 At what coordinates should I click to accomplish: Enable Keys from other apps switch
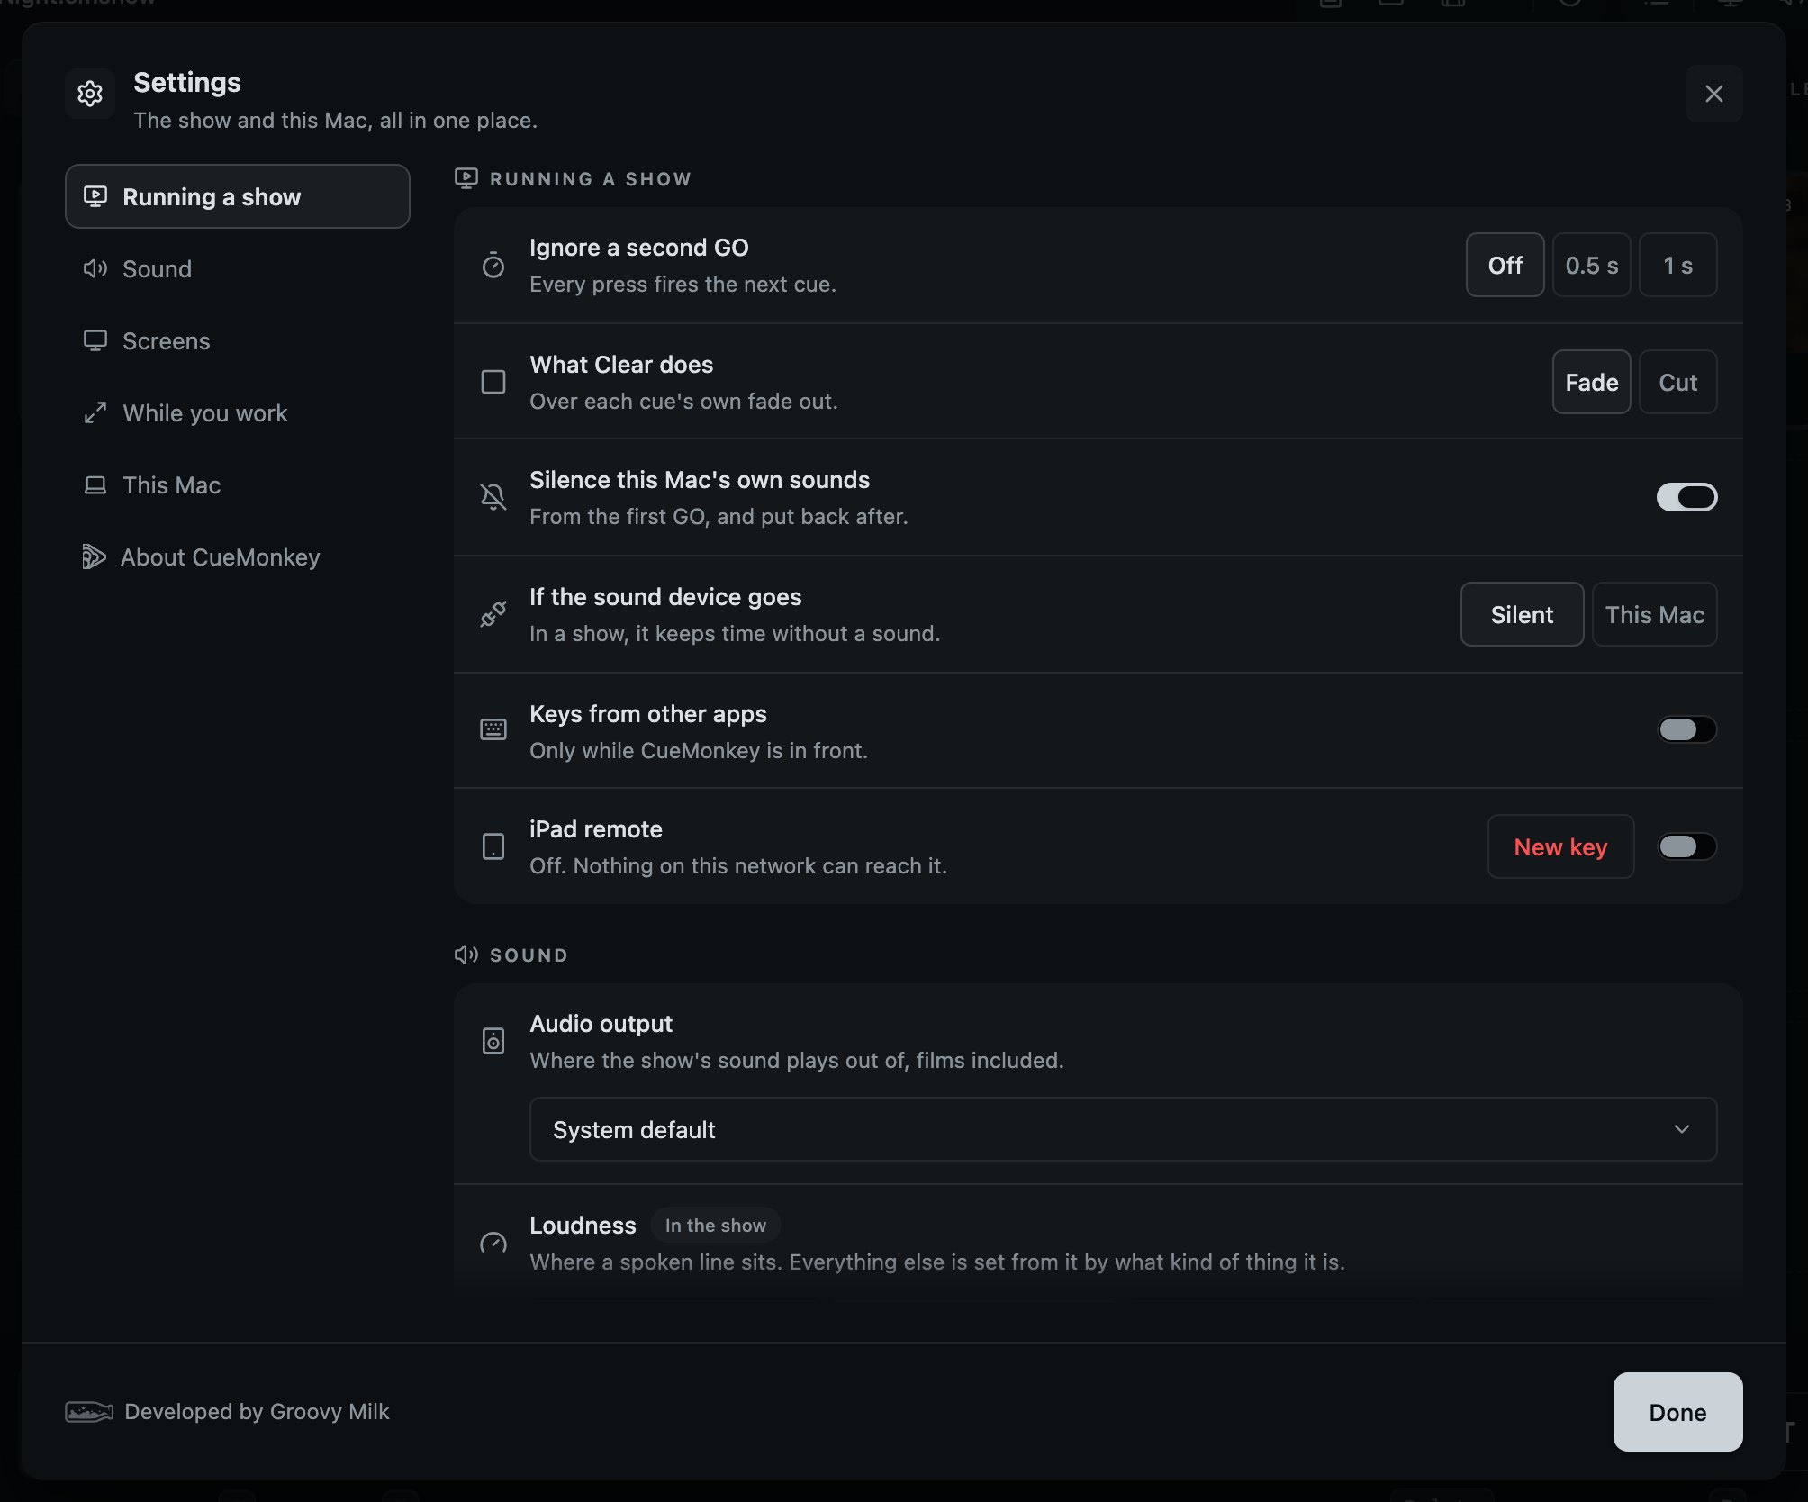tap(1687, 729)
